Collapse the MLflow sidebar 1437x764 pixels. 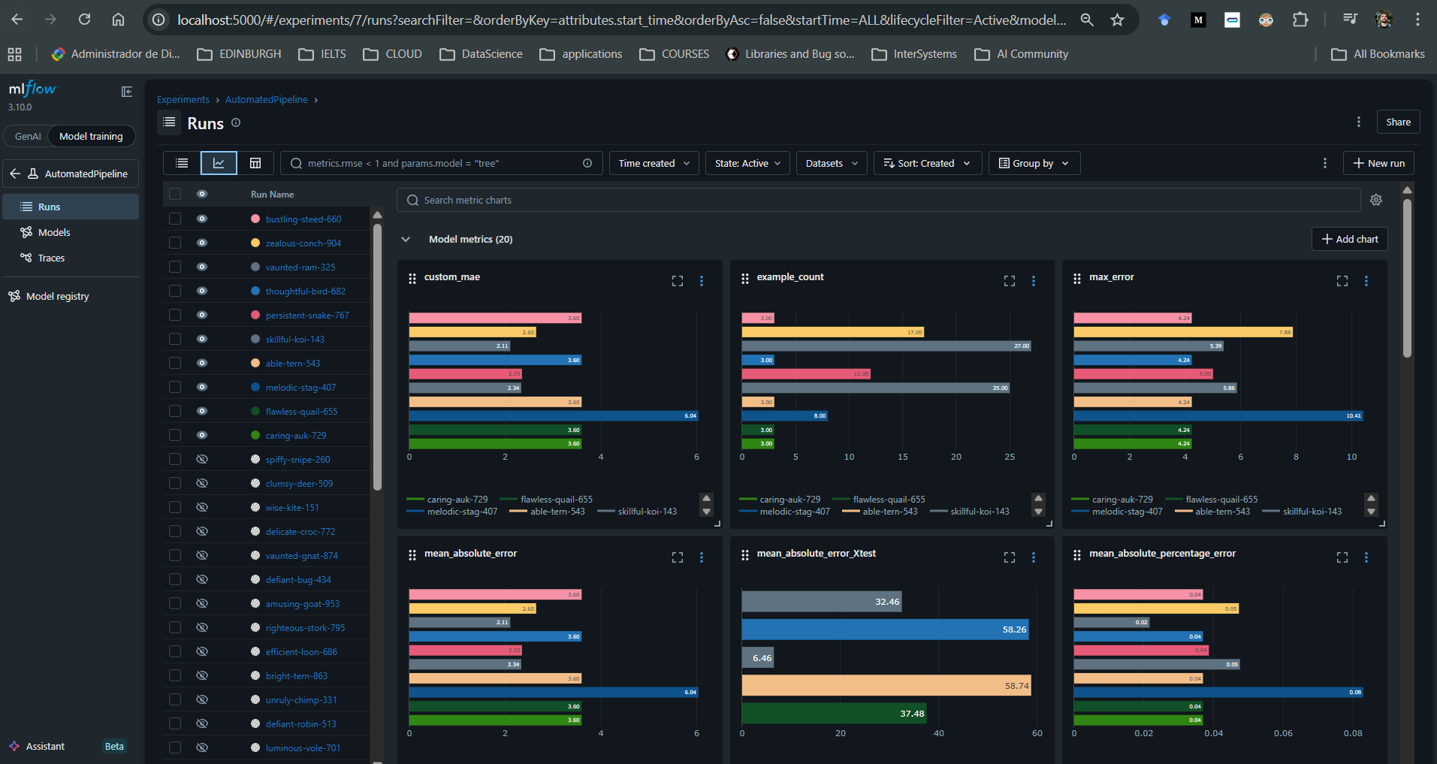[127, 92]
